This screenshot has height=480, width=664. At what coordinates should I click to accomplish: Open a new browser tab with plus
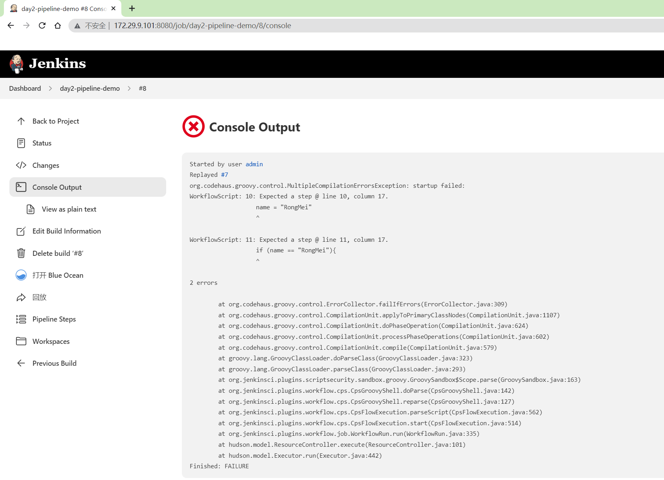pyautogui.click(x=132, y=8)
